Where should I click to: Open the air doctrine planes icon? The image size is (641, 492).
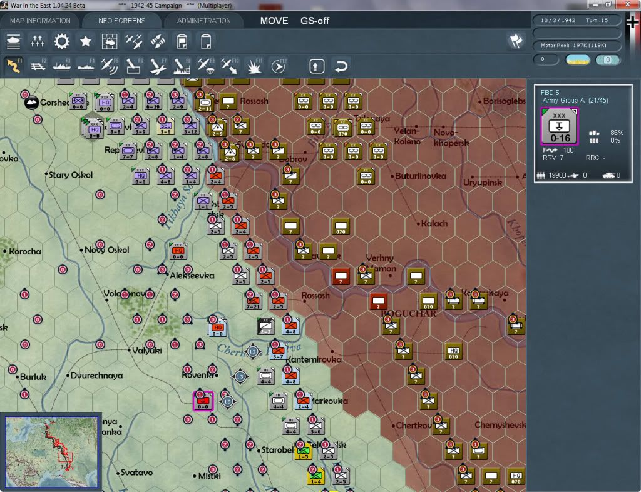(x=134, y=41)
